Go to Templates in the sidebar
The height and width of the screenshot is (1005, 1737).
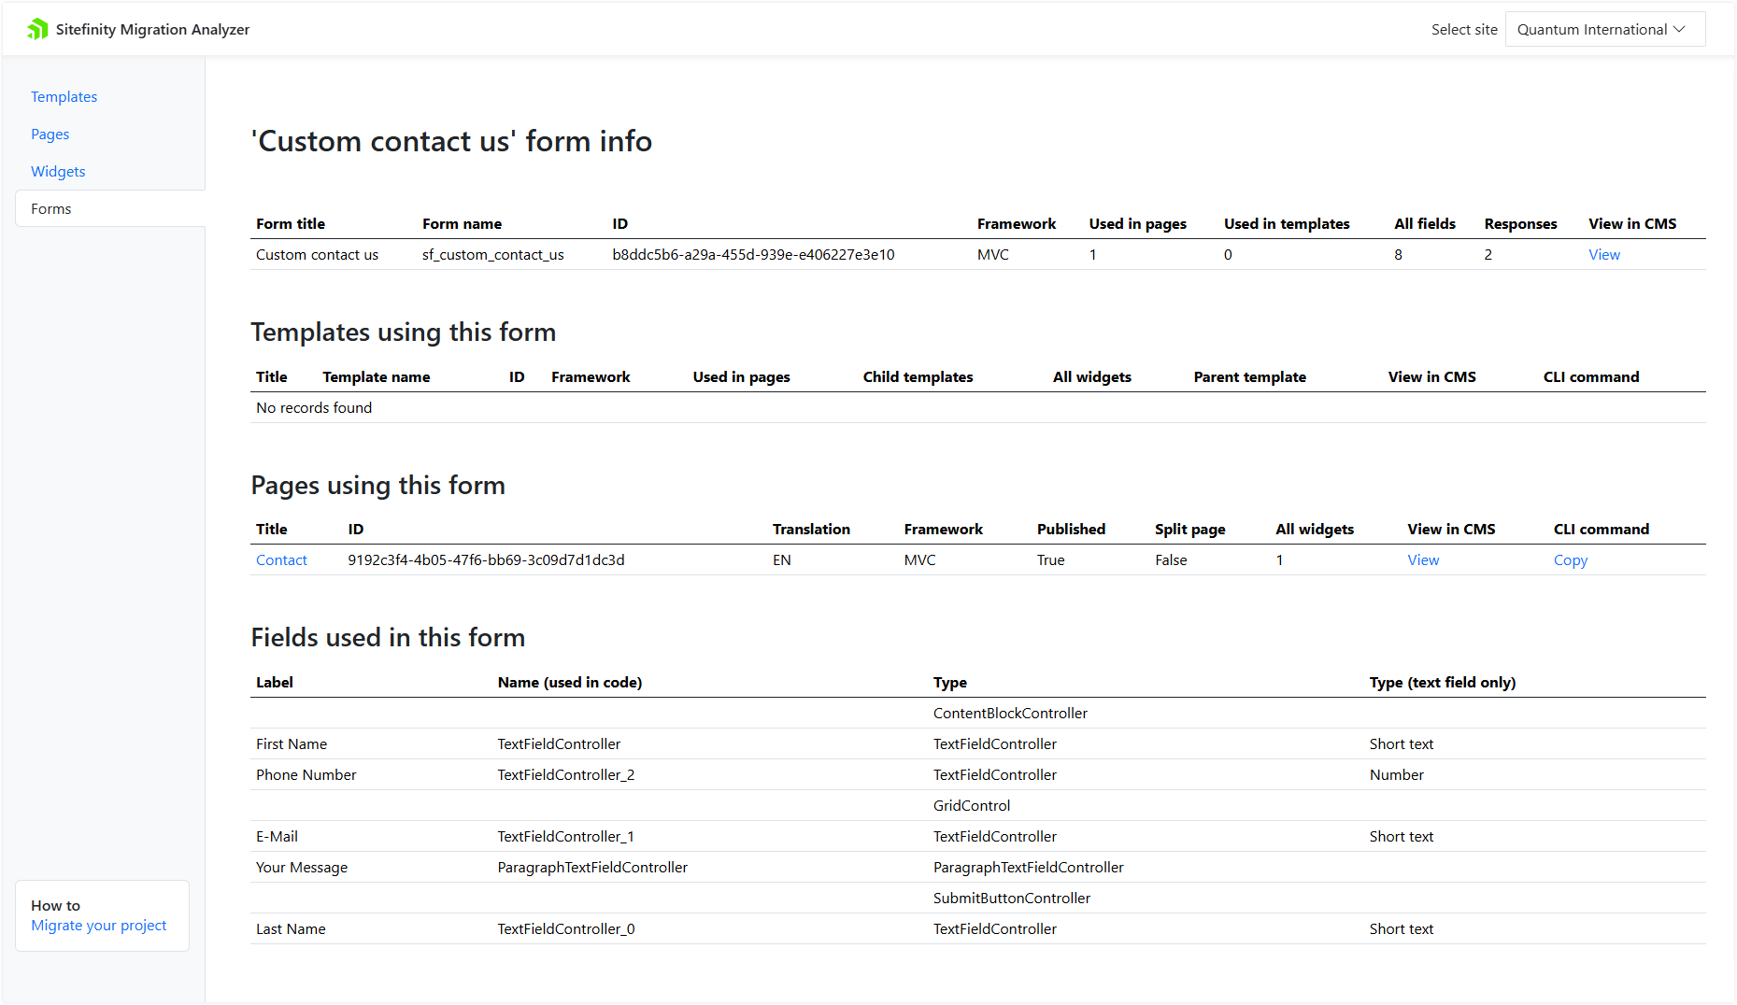(64, 96)
